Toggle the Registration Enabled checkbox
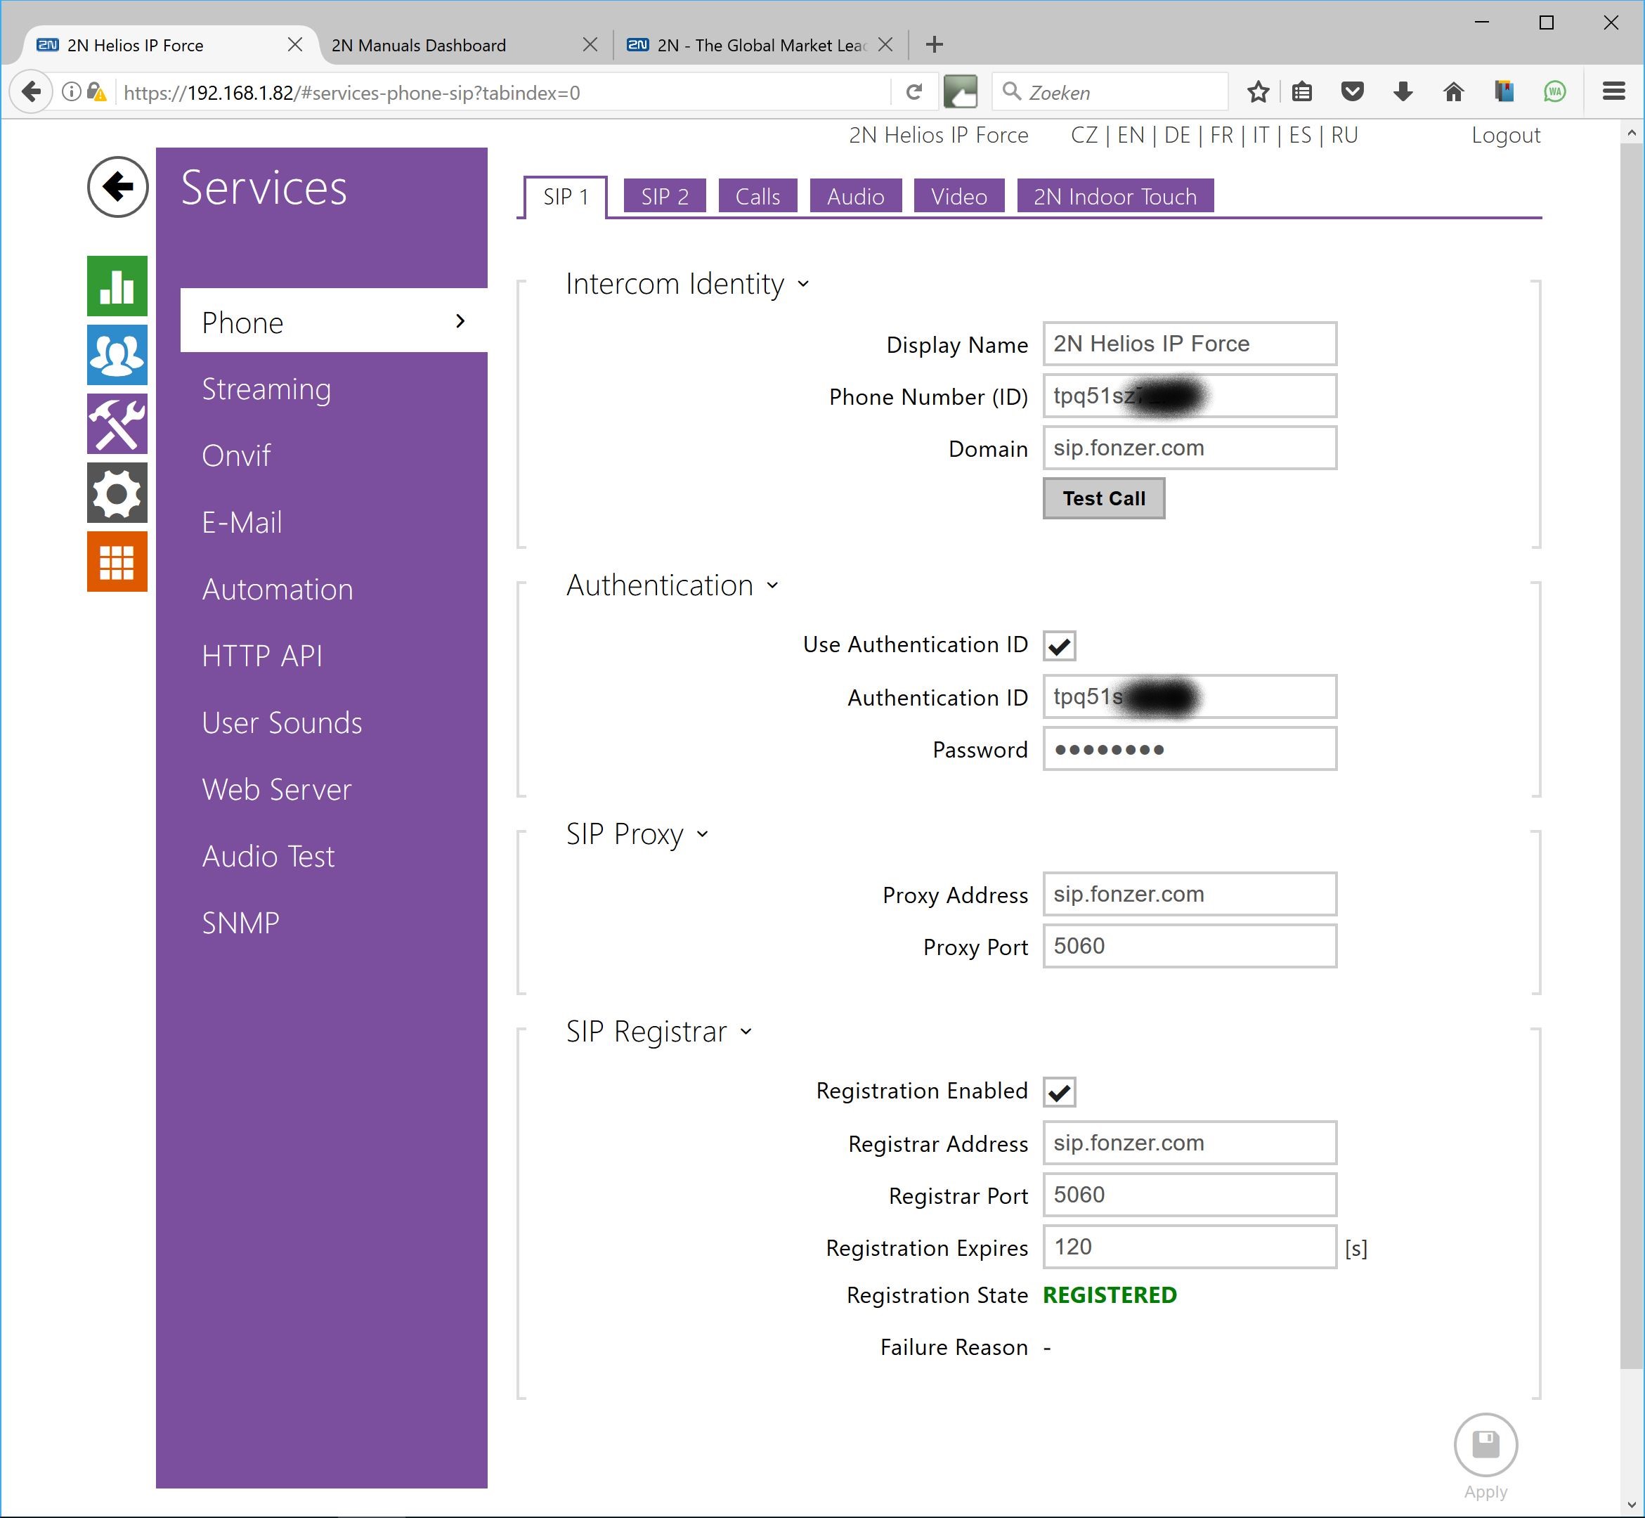Viewport: 1645px width, 1518px height. coord(1060,1091)
